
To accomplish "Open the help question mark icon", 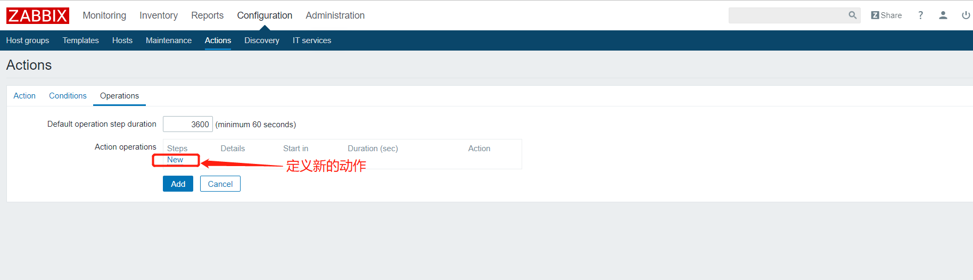I will tap(920, 15).
